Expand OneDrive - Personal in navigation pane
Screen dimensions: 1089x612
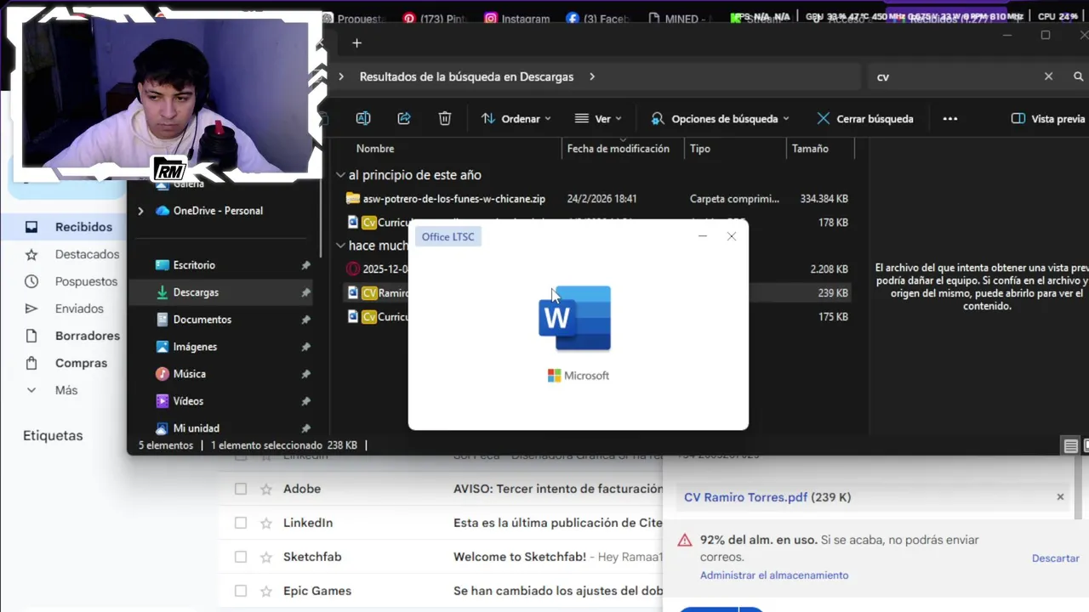tap(140, 211)
